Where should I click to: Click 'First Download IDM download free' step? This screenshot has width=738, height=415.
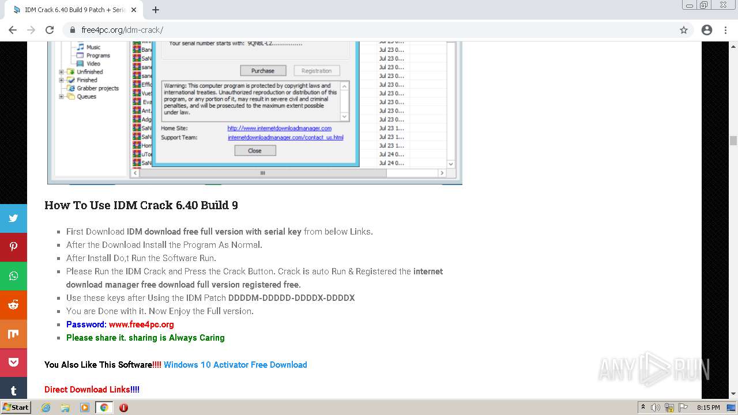coord(220,232)
